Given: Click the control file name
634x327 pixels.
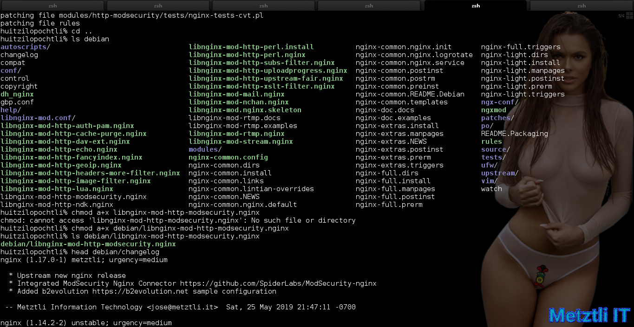Looking at the screenshot, I should click(15, 78).
